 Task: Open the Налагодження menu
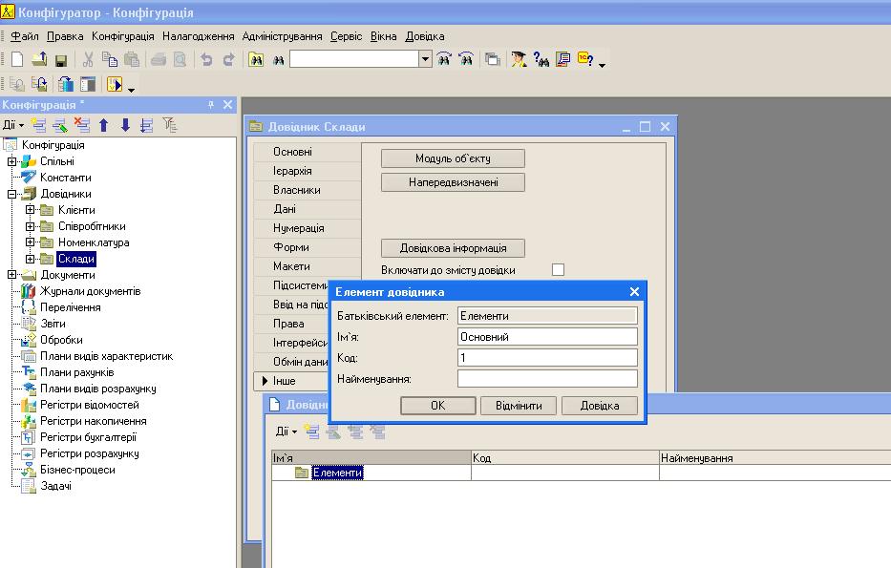[x=199, y=36]
